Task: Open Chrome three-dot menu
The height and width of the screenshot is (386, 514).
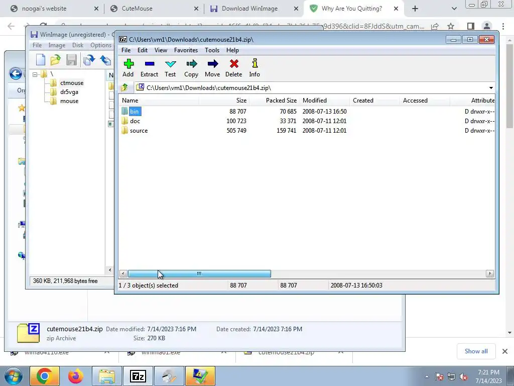Action: click(503, 26)
